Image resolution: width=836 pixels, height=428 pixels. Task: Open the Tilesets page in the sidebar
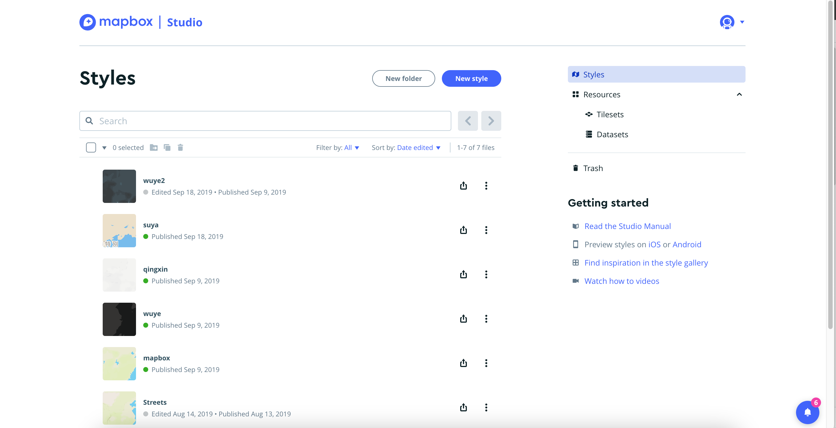[x=610, y=114]
